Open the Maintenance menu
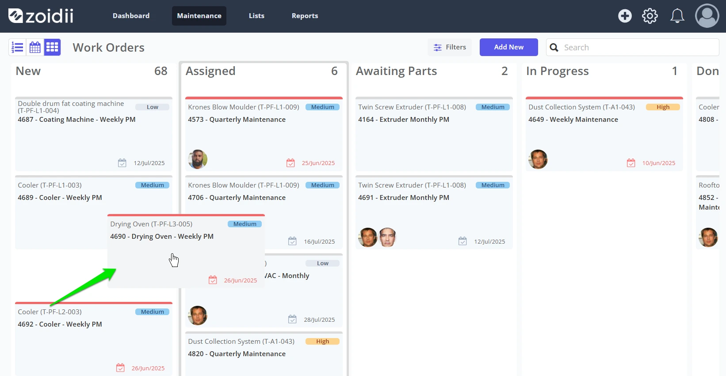This screenshot has width=726, height=376. [199, 16]
